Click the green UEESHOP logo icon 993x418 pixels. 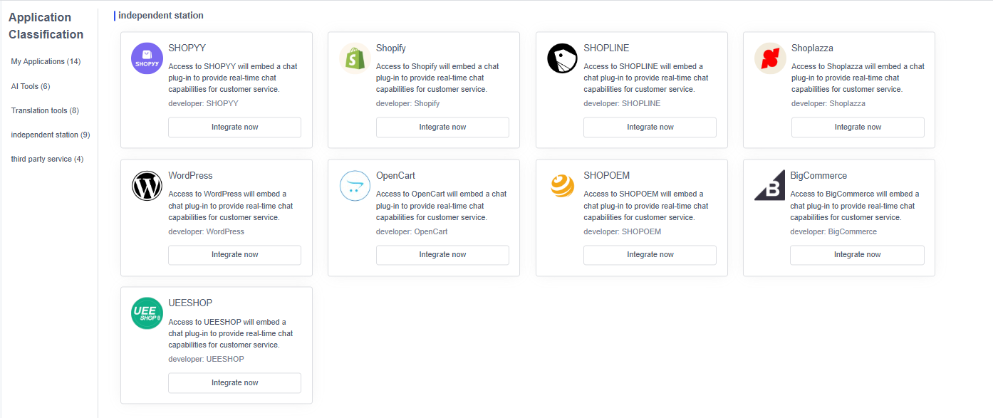pos(147,313)
